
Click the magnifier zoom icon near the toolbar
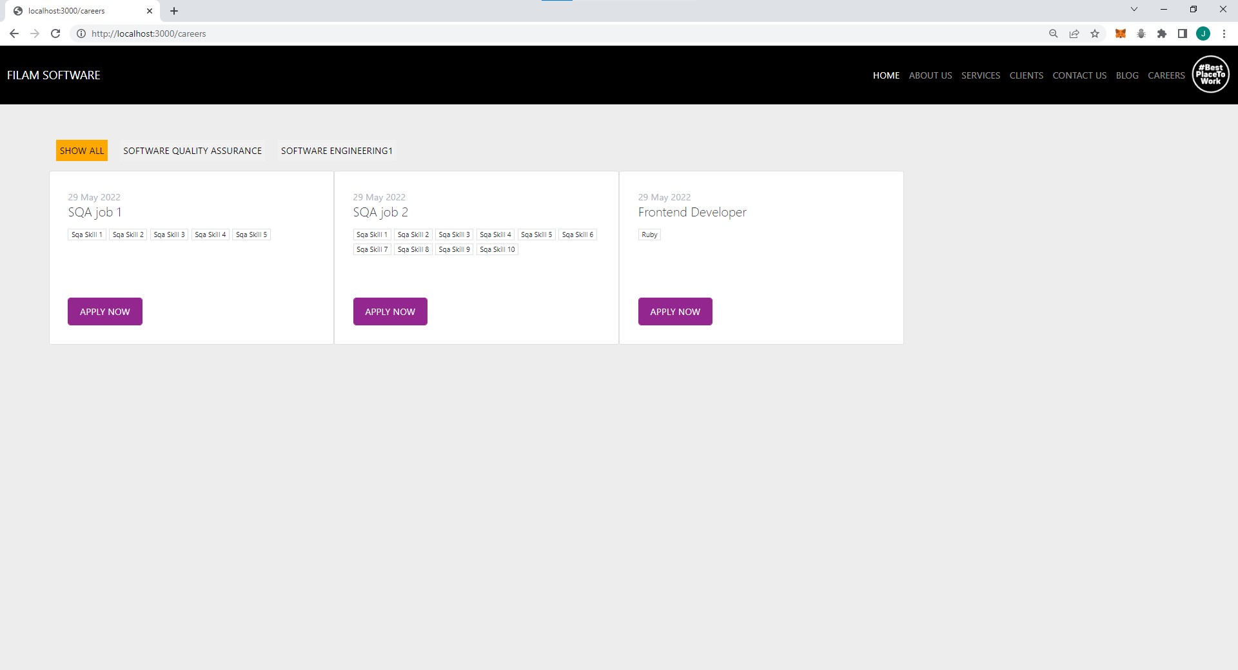[1053, 33]
